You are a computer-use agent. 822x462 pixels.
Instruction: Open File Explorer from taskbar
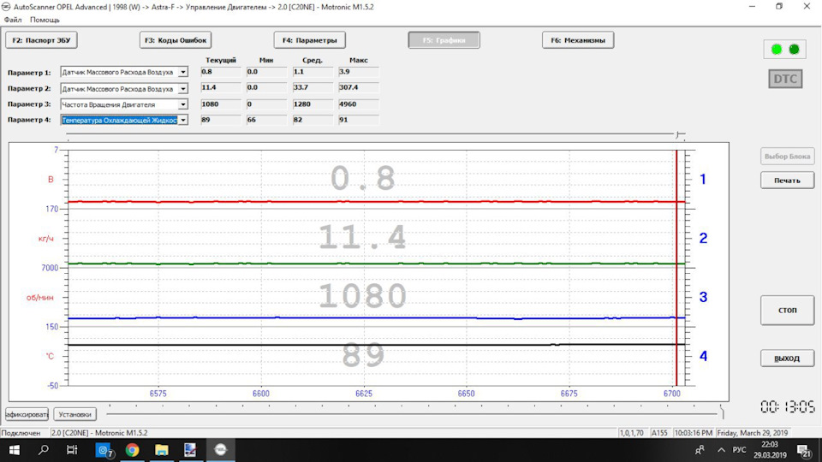point(162,450)
